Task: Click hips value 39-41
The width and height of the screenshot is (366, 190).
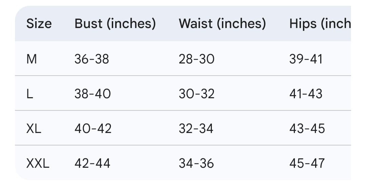Action: click(306, 59)
